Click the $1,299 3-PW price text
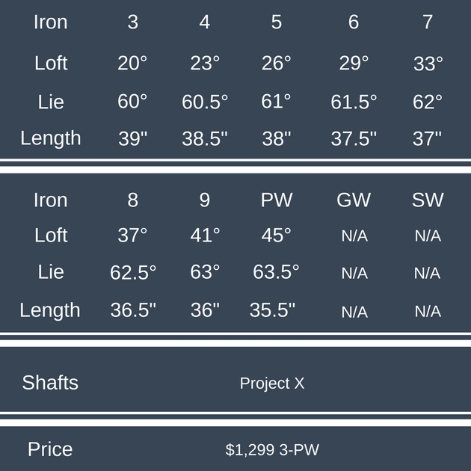471x471 pixels. tap(272, 450)
